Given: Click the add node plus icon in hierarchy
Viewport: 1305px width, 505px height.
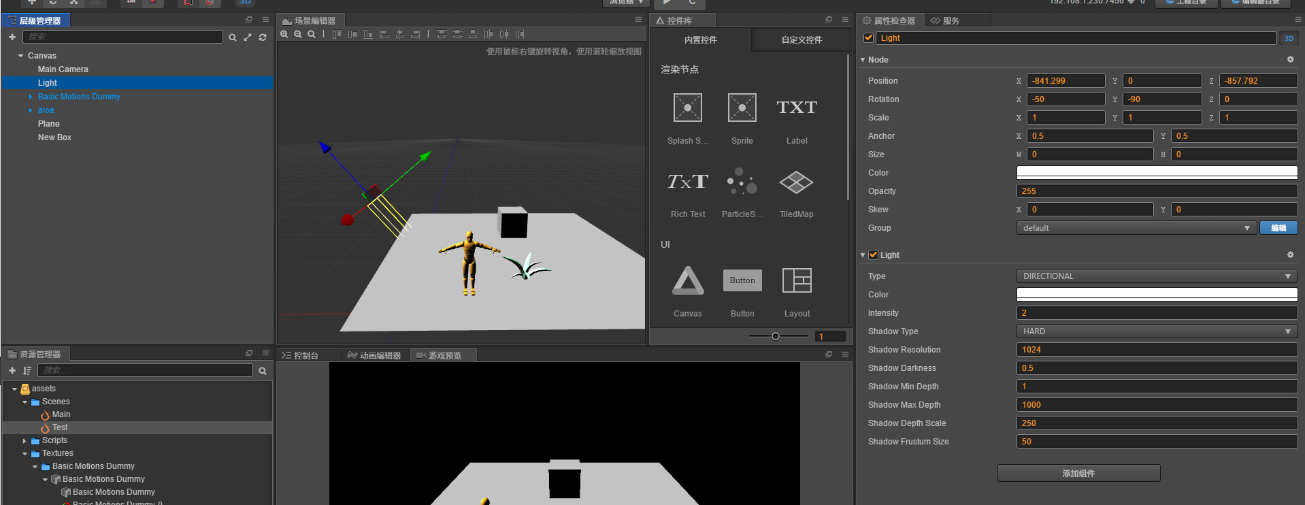Looking at the screenshot, I should [x=12, y=37].
